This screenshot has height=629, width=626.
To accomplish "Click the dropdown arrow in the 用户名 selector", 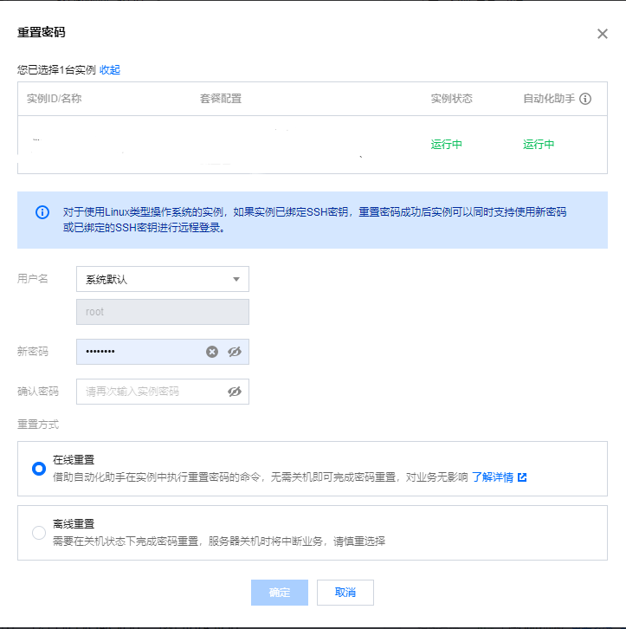I will point(236,279).
